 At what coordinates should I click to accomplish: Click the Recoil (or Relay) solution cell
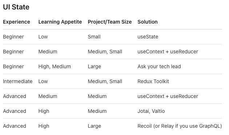click(180, 126)
